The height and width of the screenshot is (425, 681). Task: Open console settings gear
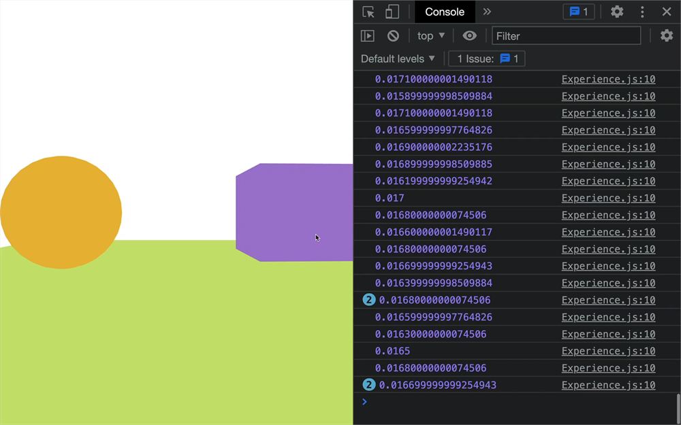pyautogui.click(x=667, y=35)
